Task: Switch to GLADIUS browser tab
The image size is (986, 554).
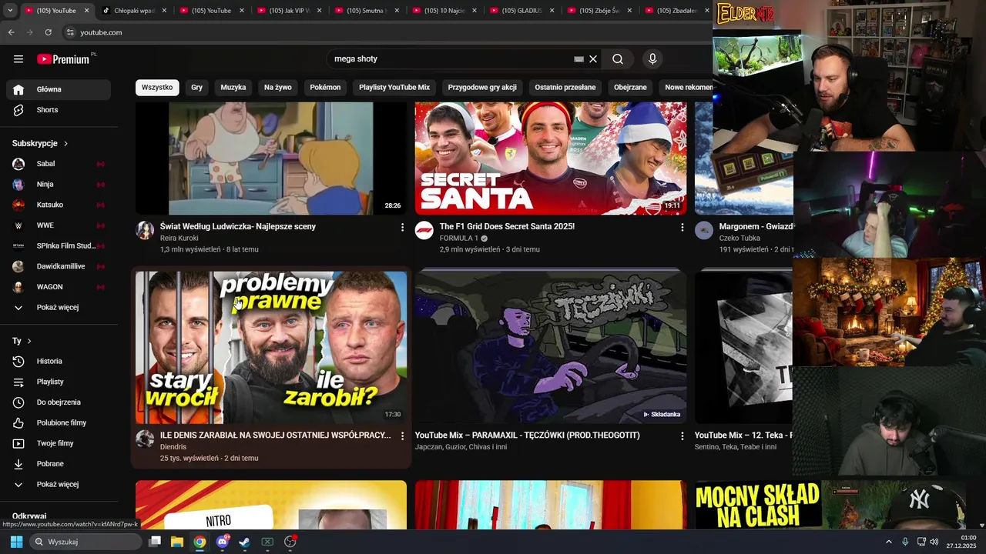Action: click(x=520, y=11)
